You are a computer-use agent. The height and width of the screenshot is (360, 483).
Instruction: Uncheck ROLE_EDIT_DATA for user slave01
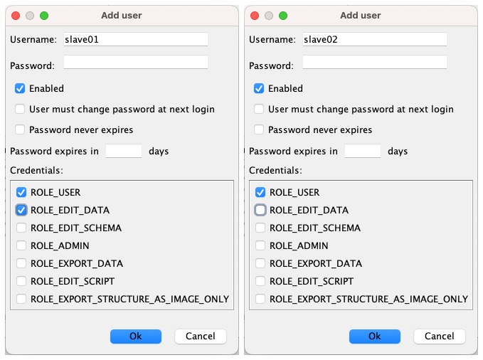[x=21, y=210]
